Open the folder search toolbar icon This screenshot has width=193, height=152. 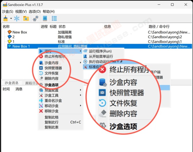(x=26, y=18)
